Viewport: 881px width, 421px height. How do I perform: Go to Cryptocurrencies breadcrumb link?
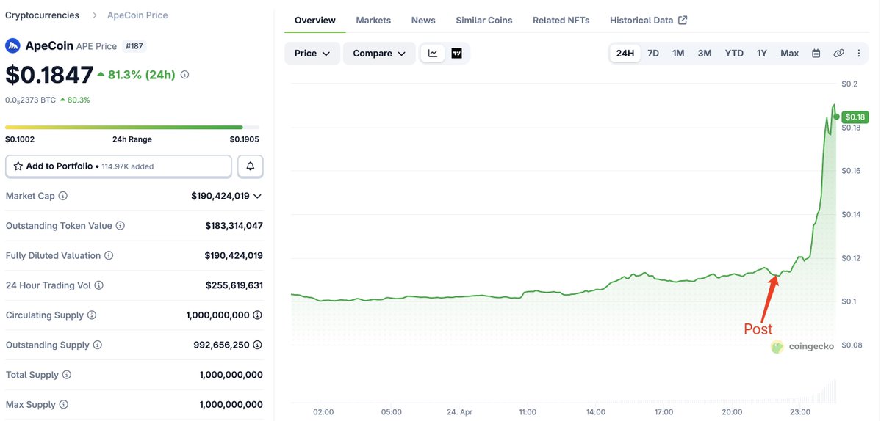[x=42, y=15]
